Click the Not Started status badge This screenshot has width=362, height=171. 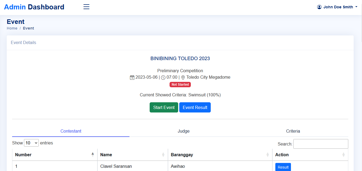(180, 84)
